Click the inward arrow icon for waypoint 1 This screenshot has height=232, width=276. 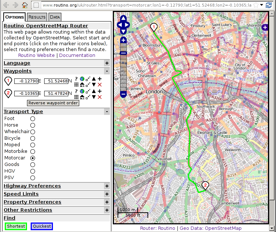pos(88,85)
